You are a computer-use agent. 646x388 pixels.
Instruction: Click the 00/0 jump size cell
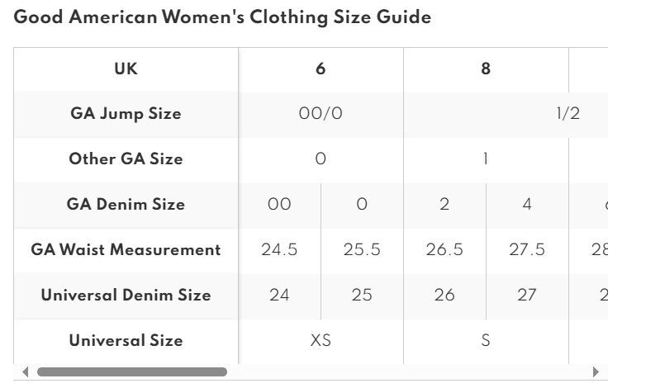321,114
